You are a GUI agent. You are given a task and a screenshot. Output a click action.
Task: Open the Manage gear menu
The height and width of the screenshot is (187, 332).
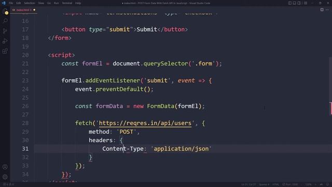point(5,177)
